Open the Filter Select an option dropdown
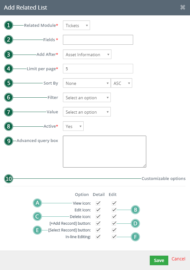The width and height of the screenshot is (190, 270). [x=87, y=97]
